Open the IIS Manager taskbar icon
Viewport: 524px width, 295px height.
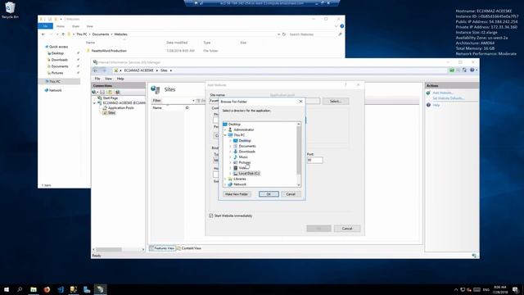[100, 289]
